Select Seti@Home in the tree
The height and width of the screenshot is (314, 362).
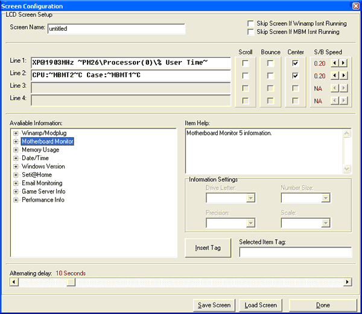pyautogui.click(x=37, y=175)
